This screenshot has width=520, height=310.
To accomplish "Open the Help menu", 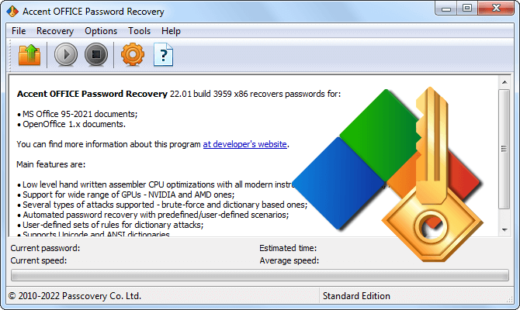I will 171,31.
